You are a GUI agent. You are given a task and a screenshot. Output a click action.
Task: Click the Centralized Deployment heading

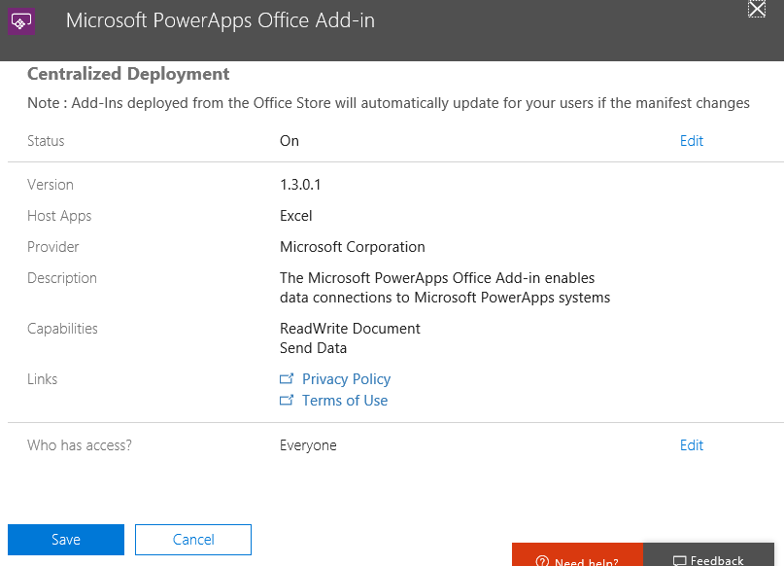click(128, 74)
